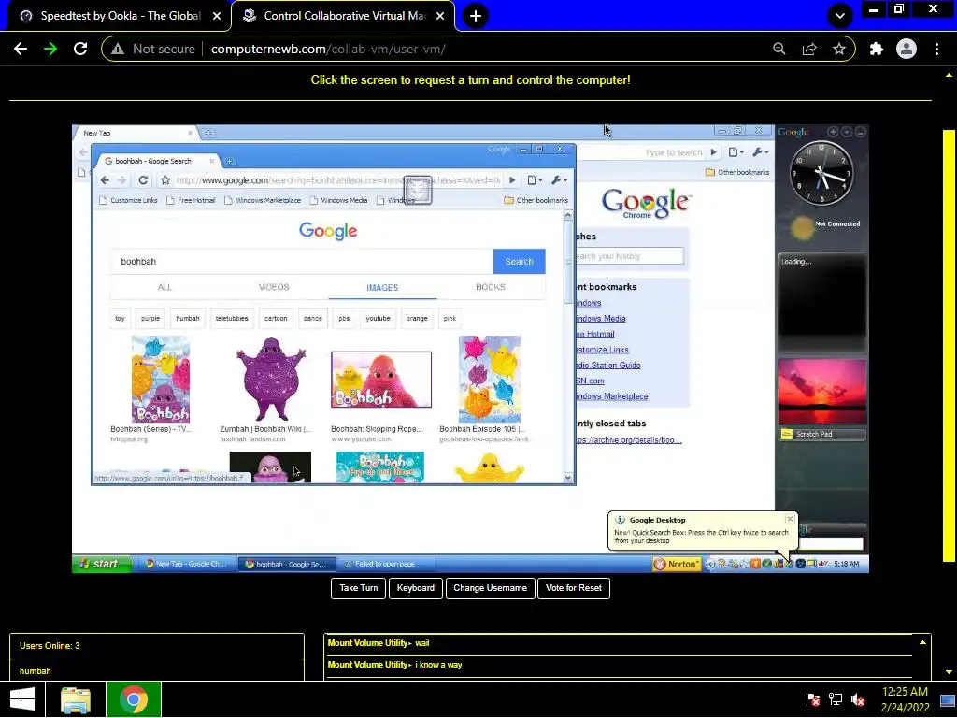Open the Zumbah Boohbah Wiki purple thumbnail
Screen dimensions: 957x718
pos(271,379)
